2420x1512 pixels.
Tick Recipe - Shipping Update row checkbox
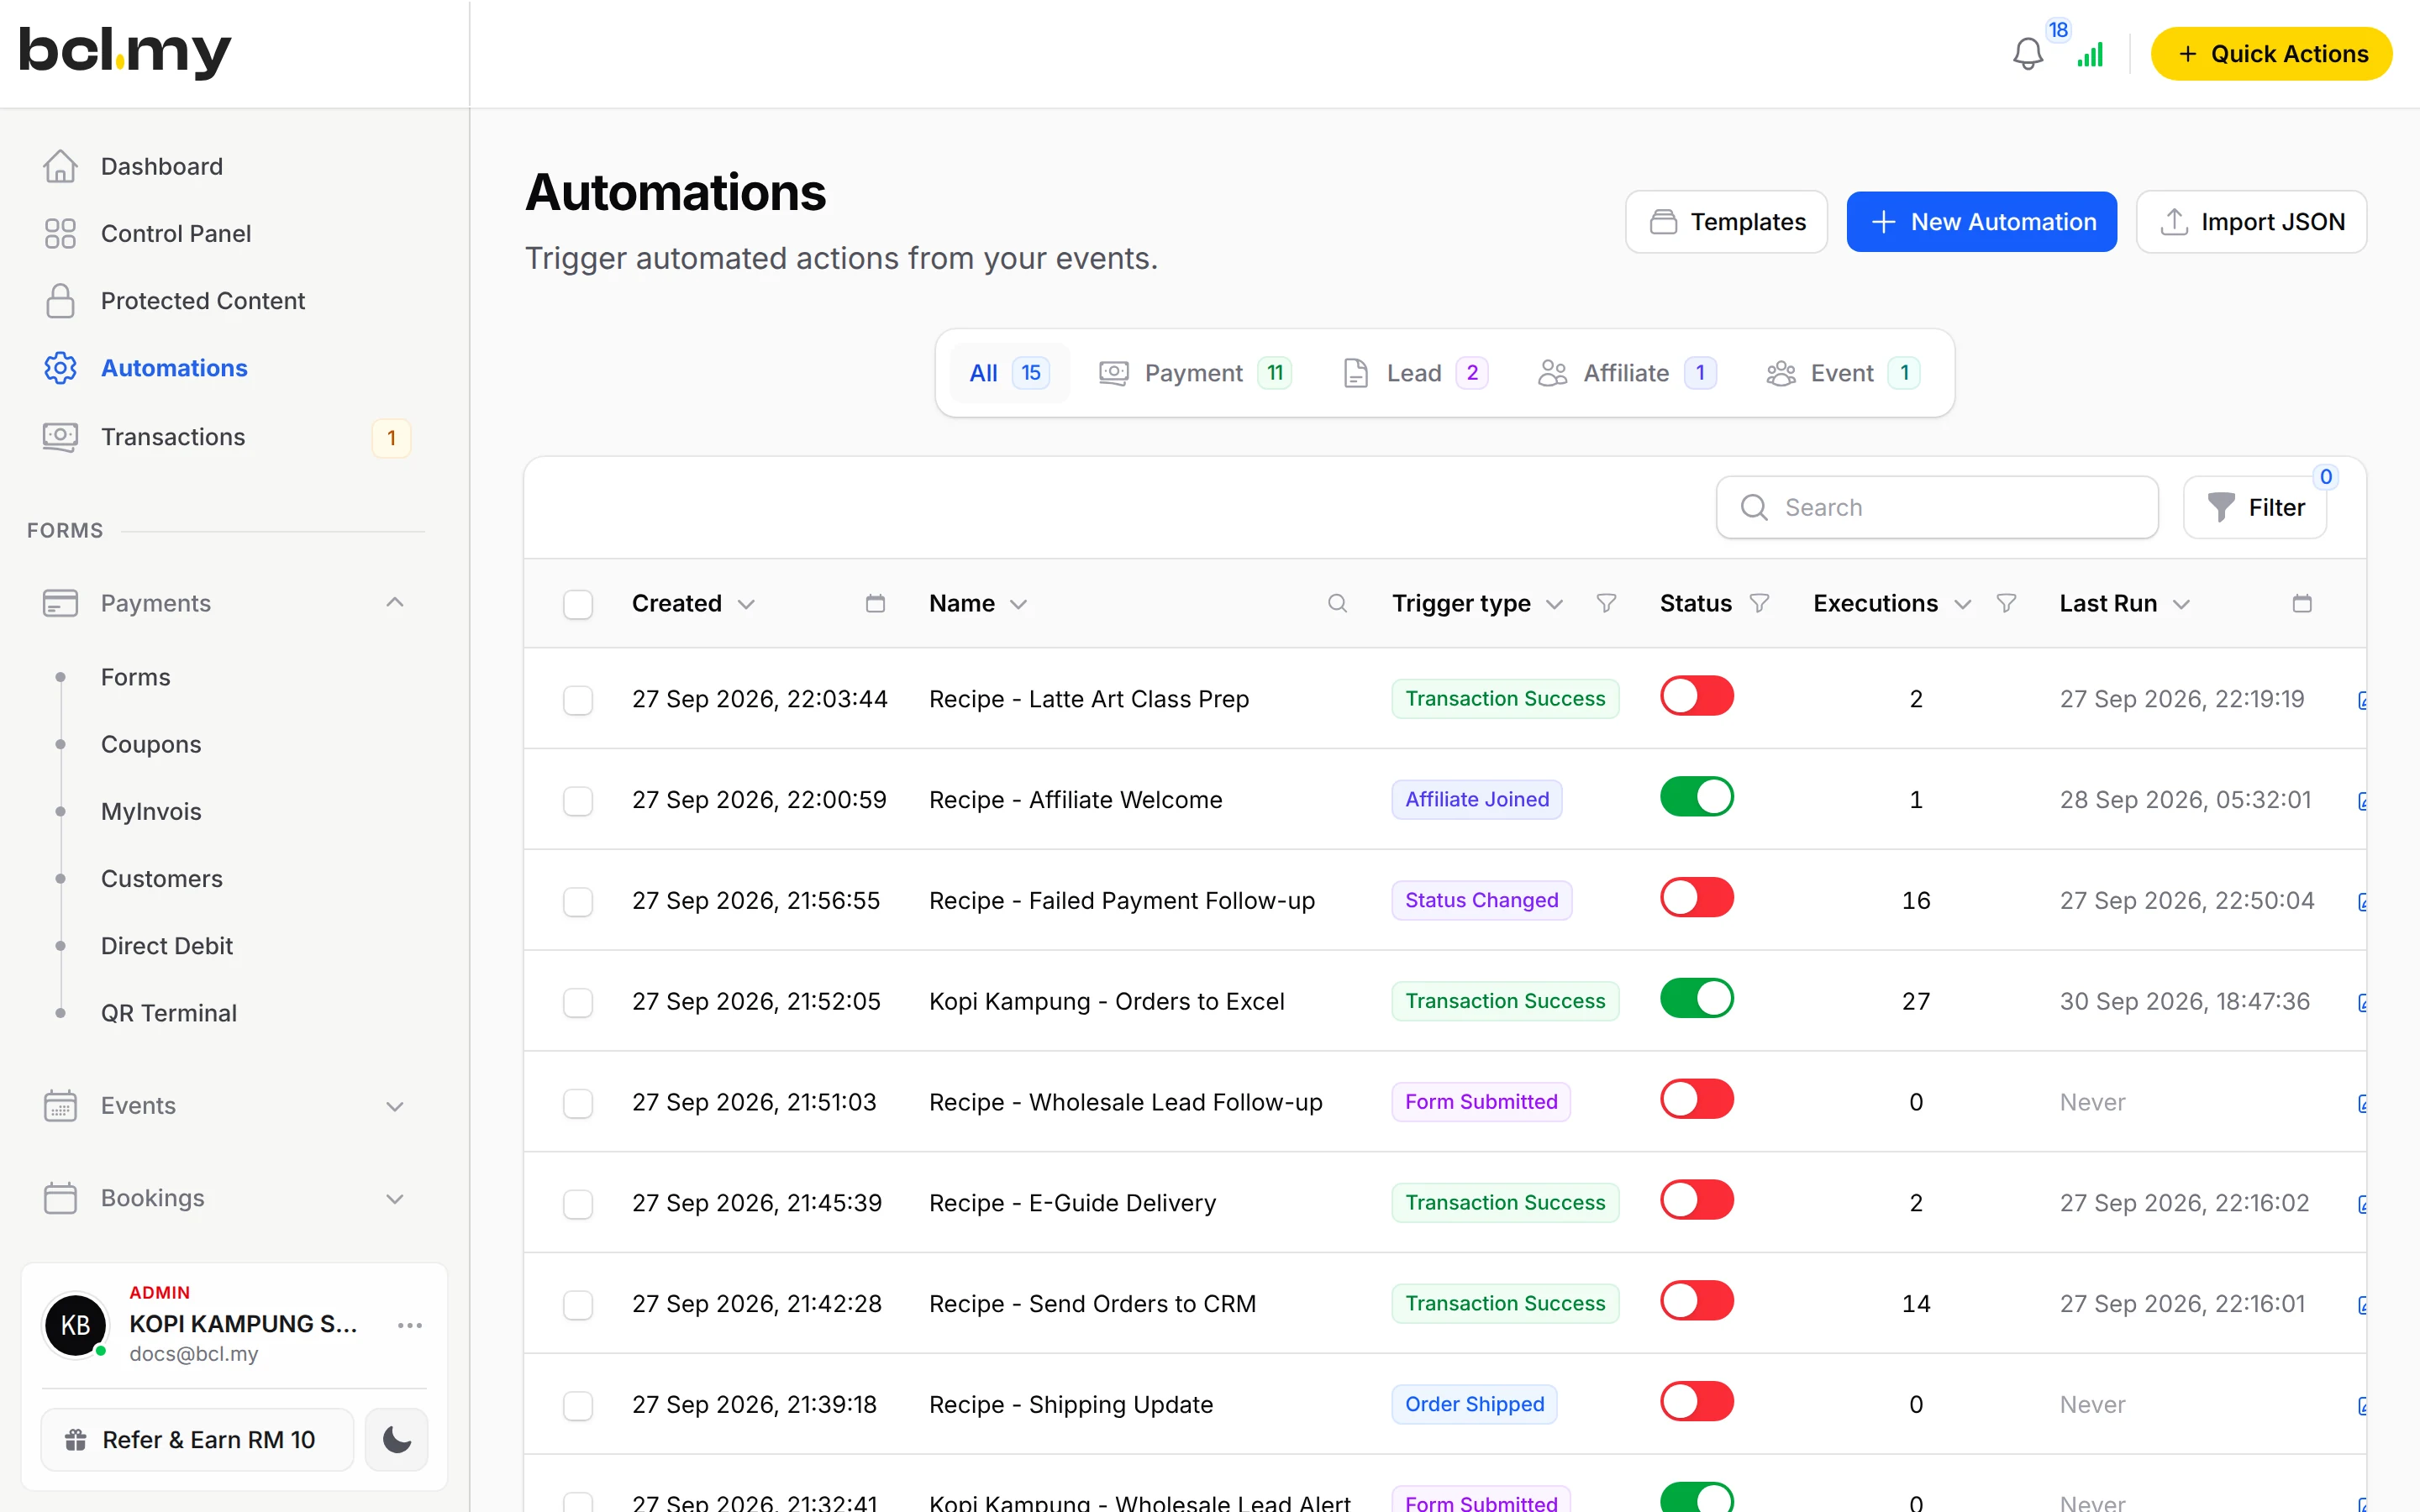pos(578,1406)
